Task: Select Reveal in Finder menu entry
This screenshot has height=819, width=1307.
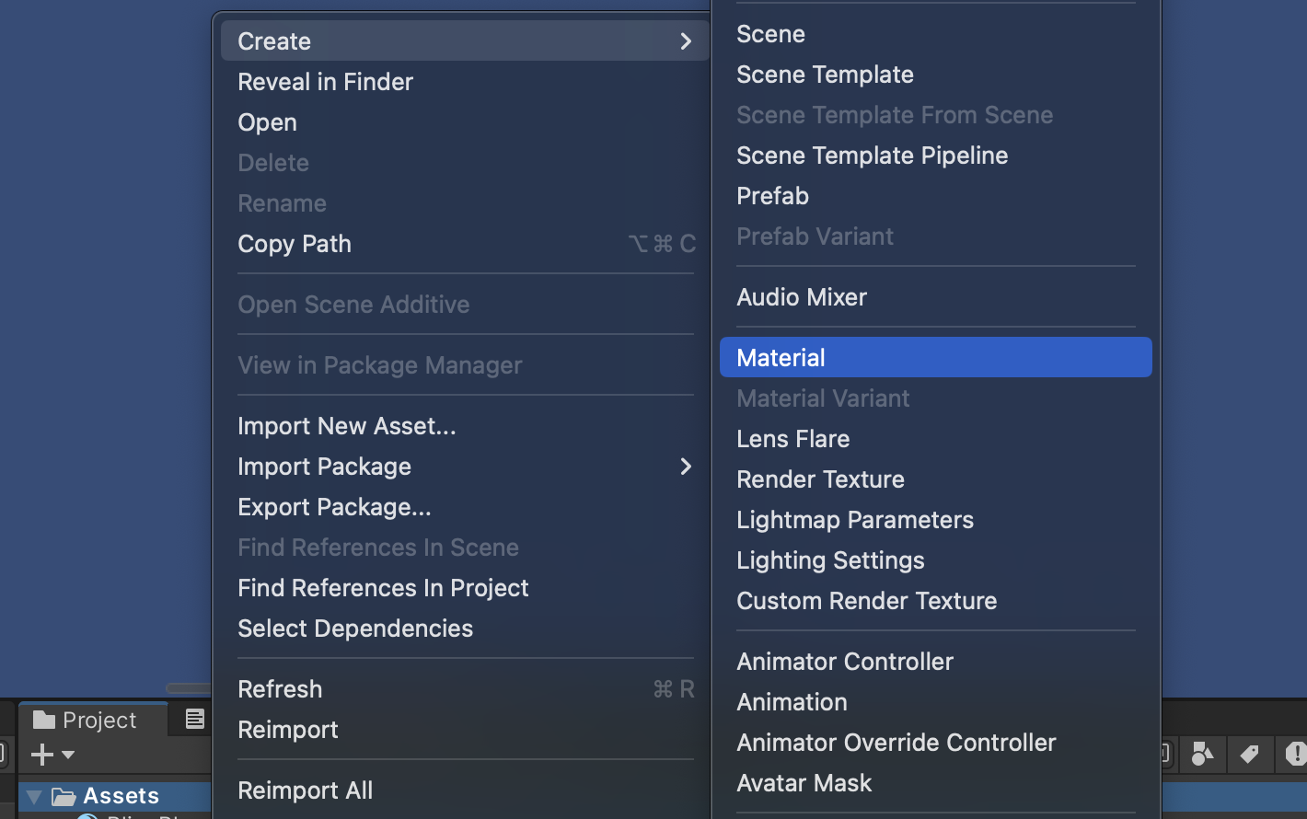Action: point(326,82)
